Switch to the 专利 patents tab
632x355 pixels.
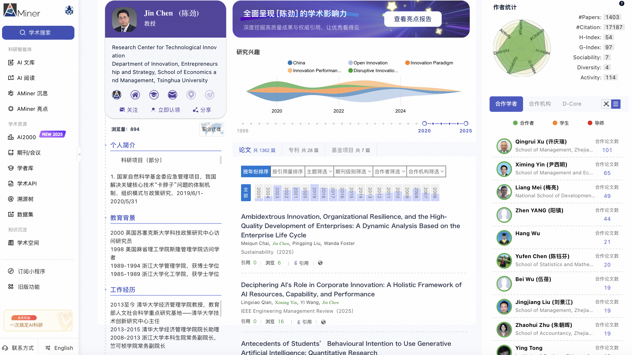click(303, 150)
